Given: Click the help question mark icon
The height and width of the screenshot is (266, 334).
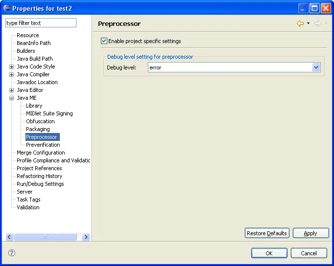Looking at the screenshot, I should pos(12,253).
